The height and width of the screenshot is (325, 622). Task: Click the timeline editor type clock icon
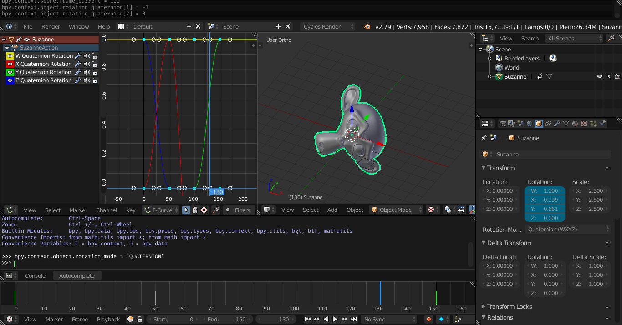pos(9,319)
